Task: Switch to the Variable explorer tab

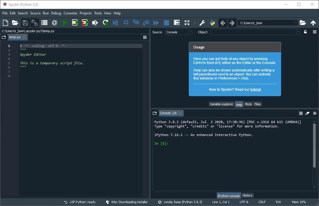Action: click(221, 104)
